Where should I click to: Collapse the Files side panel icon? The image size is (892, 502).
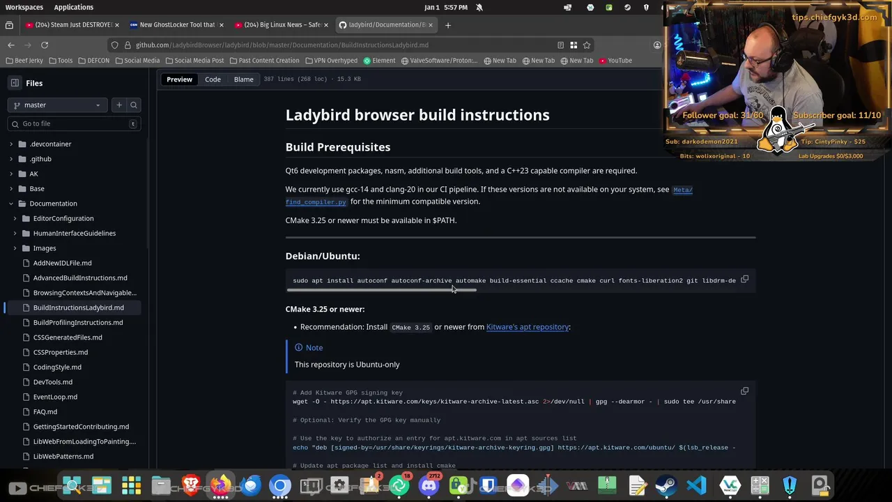point(15,83)
